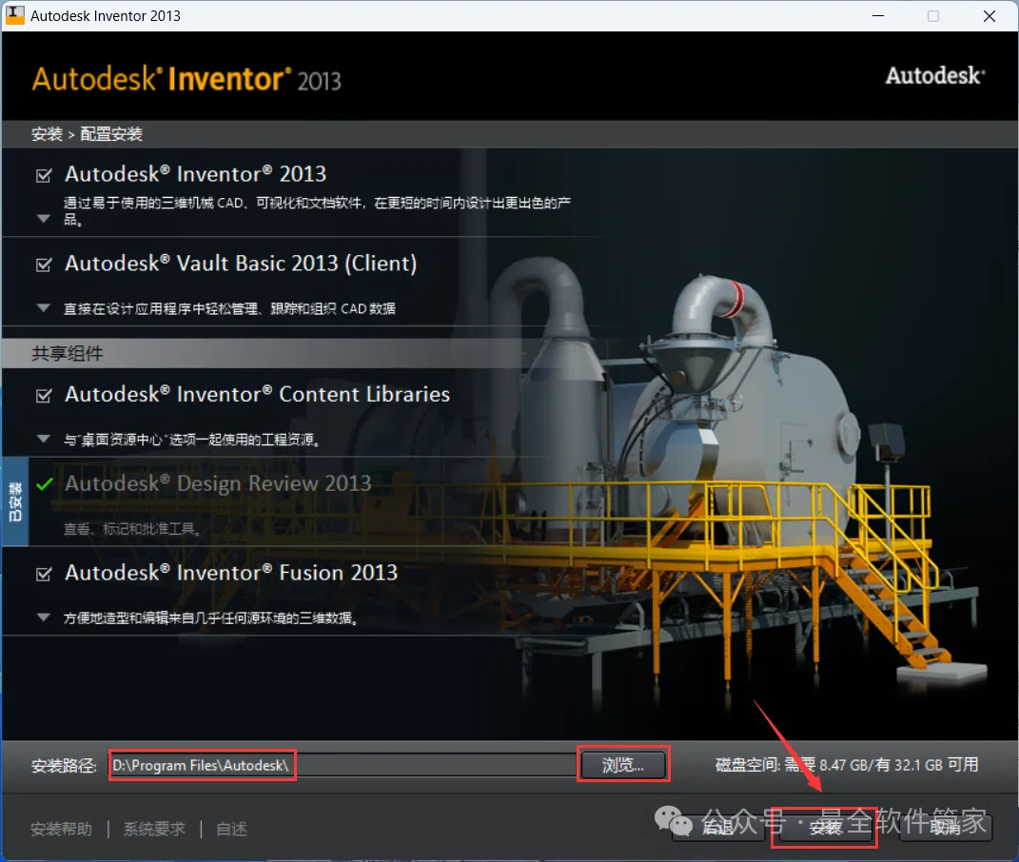
Task: Click the 取消 cancel button
Action: click(x=946, y=828)
